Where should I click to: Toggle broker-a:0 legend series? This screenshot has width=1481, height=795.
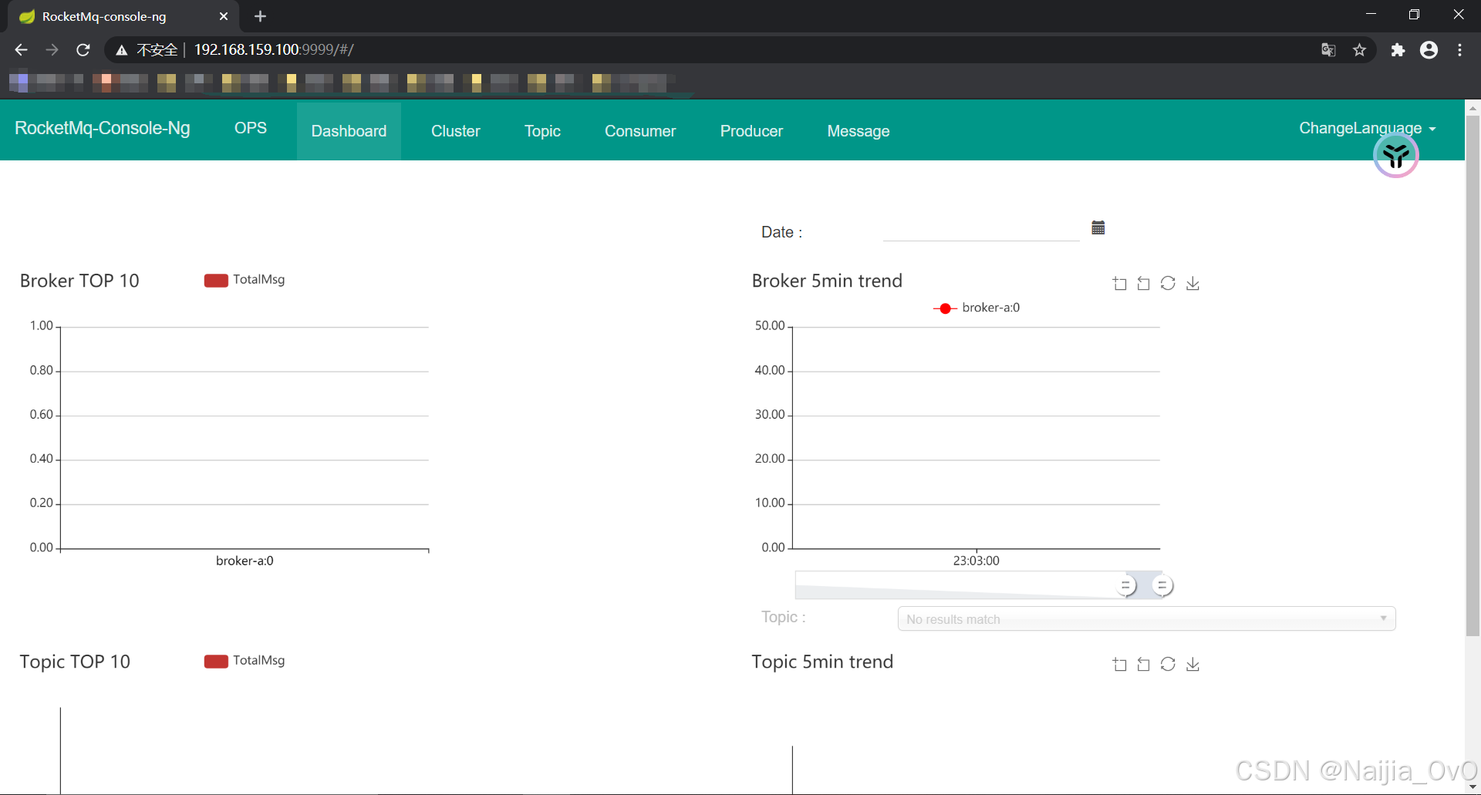click(977, 308)
